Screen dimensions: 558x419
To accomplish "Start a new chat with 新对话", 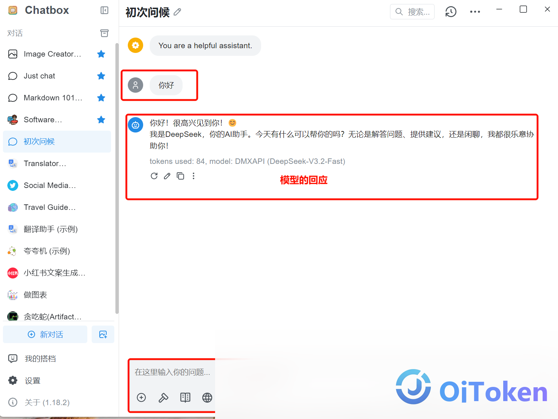I will (x=45, y=334).
